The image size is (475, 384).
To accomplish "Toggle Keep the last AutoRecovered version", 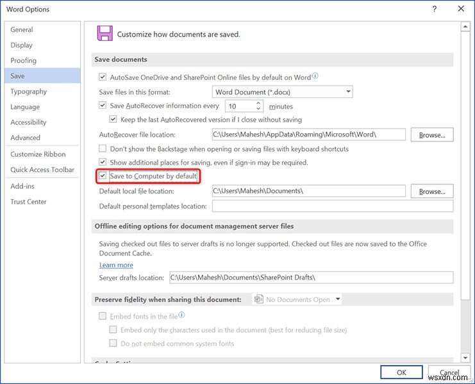I will pyautogui.click(x=113, y=119).
